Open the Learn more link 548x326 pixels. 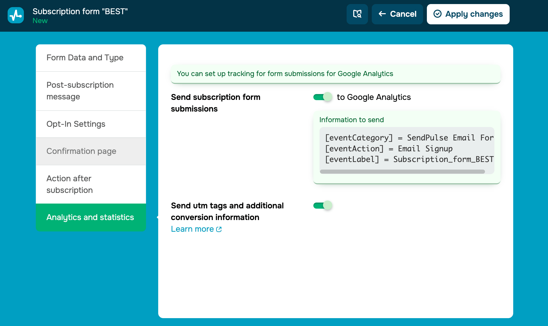pyautogui.click(x=192, y=229)
